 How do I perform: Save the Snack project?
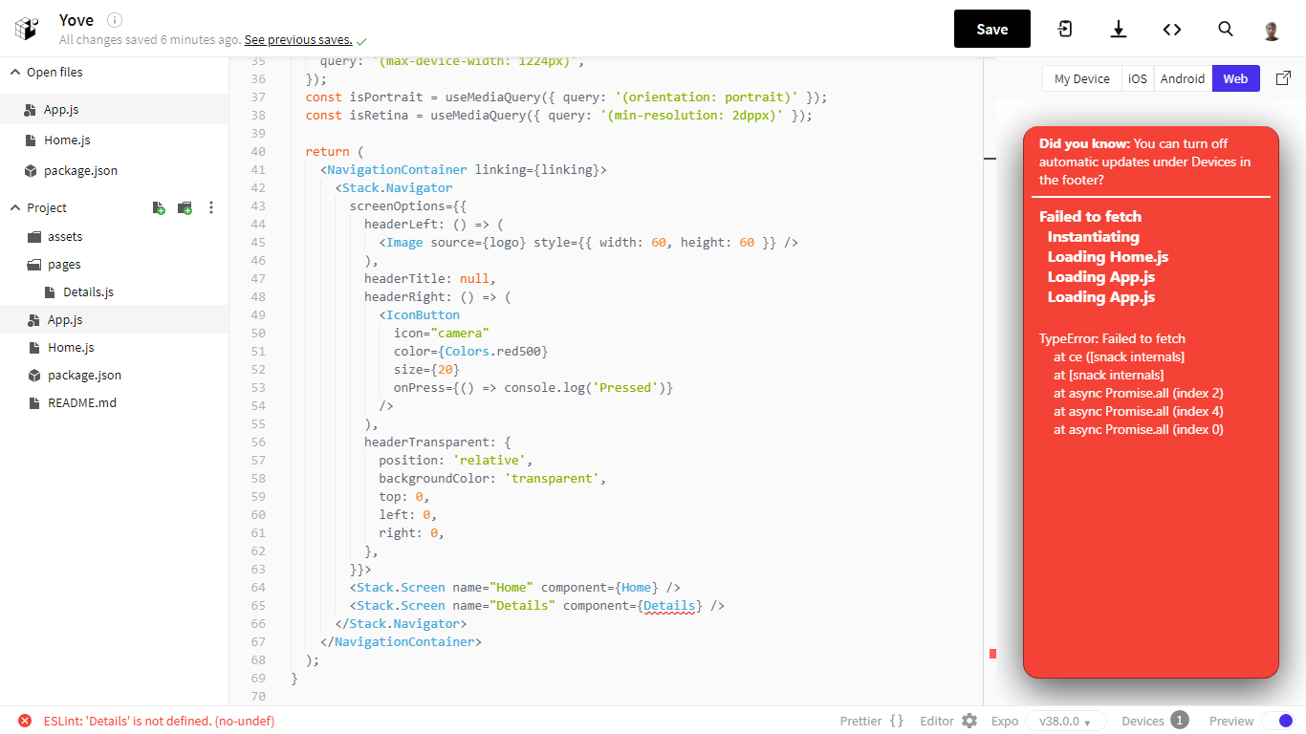[x=991, y=29]
